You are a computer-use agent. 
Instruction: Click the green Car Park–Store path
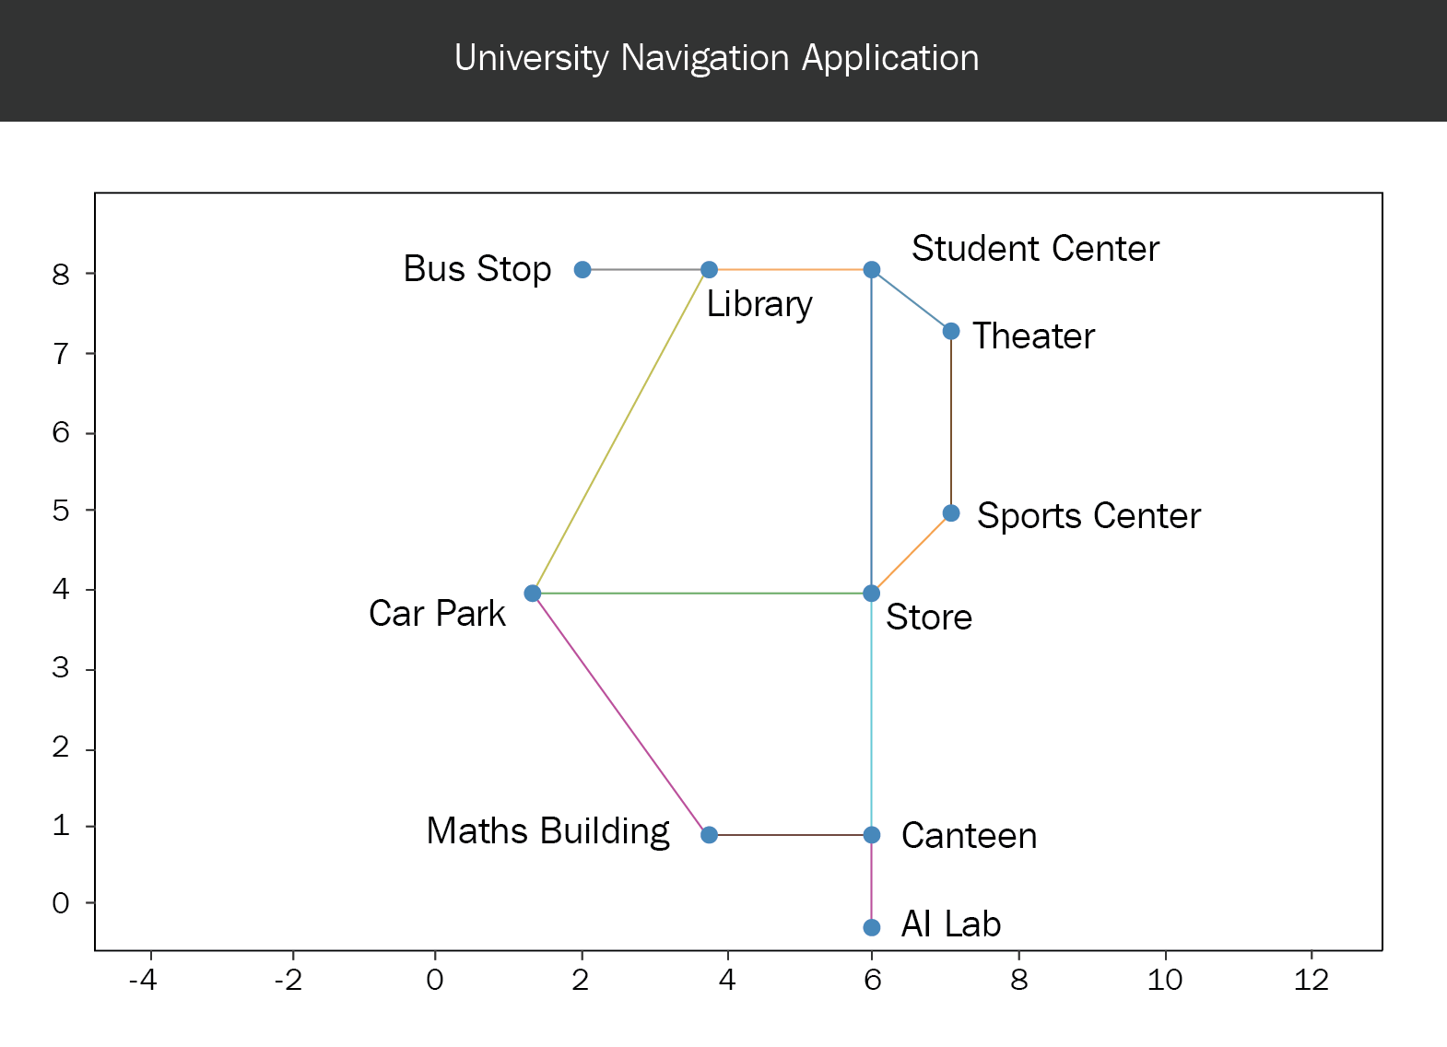point(702,594)
